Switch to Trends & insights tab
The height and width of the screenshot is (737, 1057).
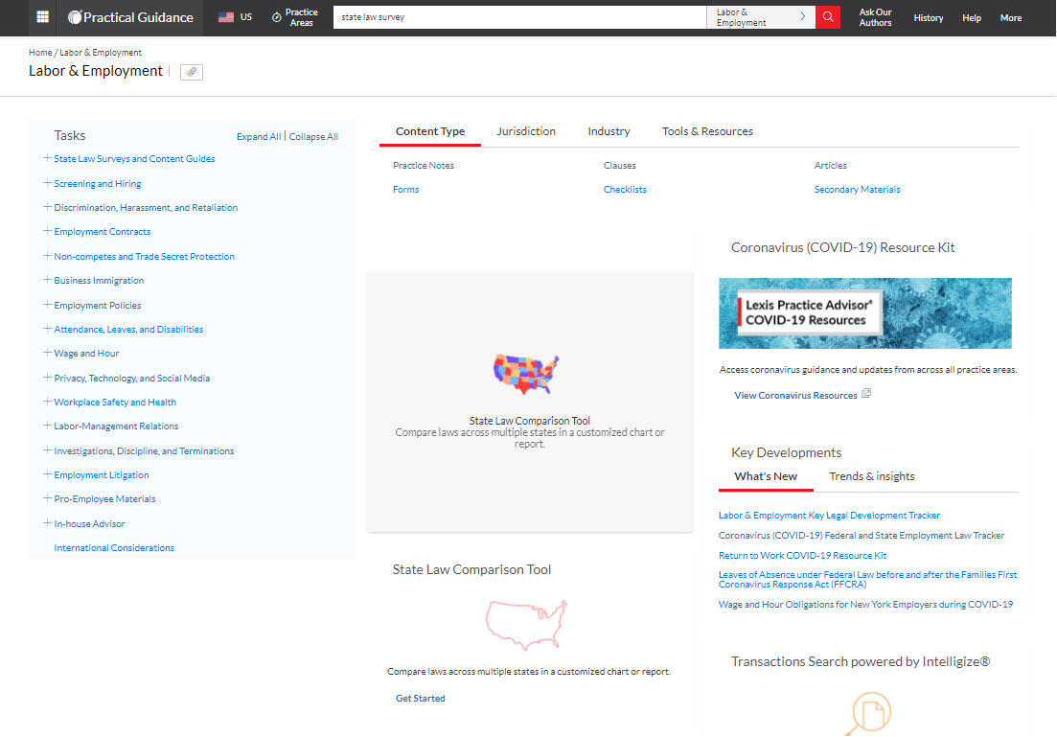(x=872, y=476)
